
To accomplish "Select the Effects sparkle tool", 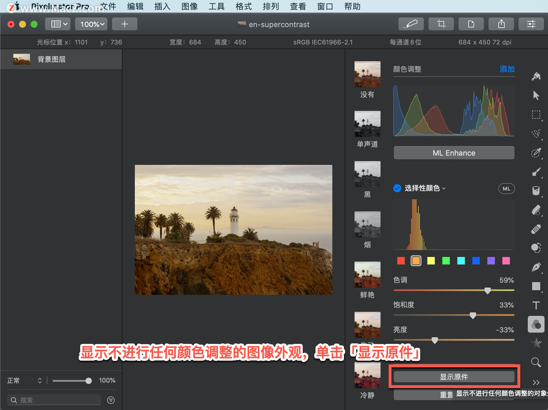I will [536, 343].
